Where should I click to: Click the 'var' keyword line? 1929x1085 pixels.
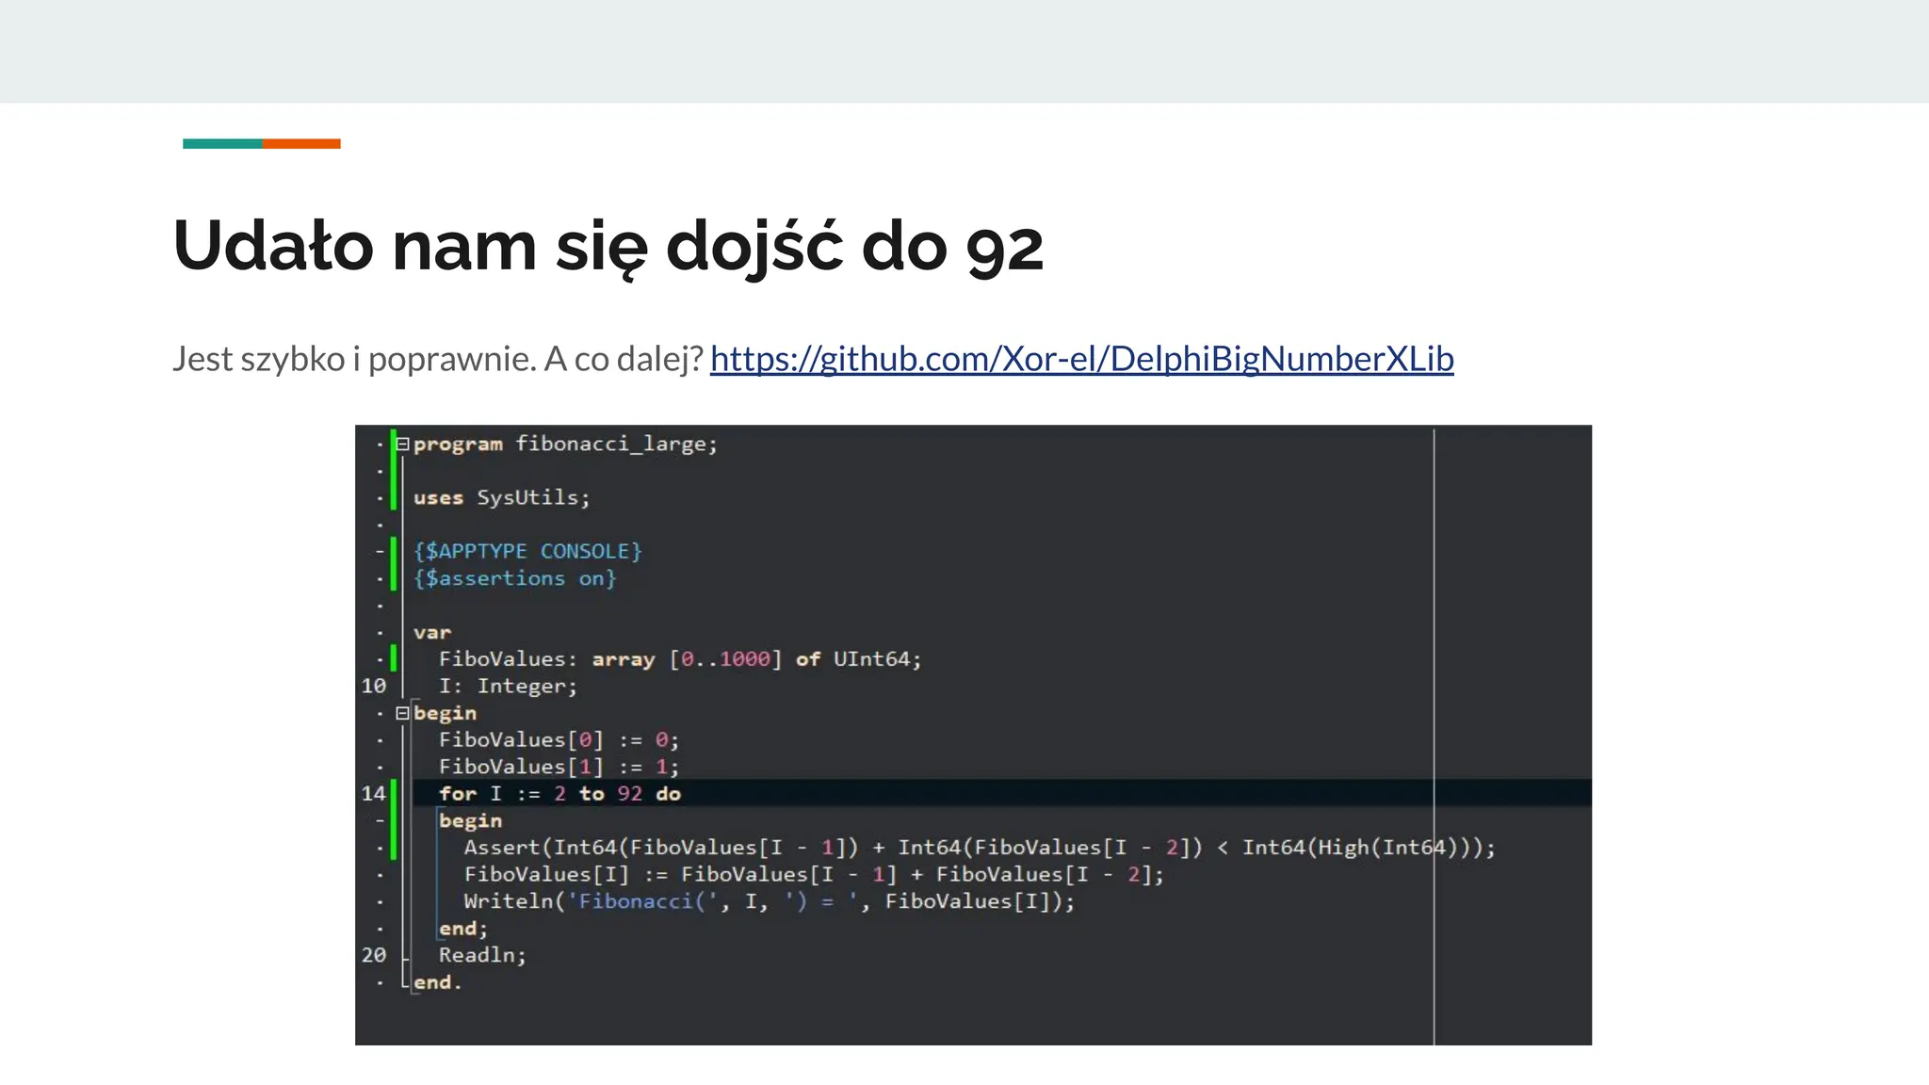click(x=432, y=632)
